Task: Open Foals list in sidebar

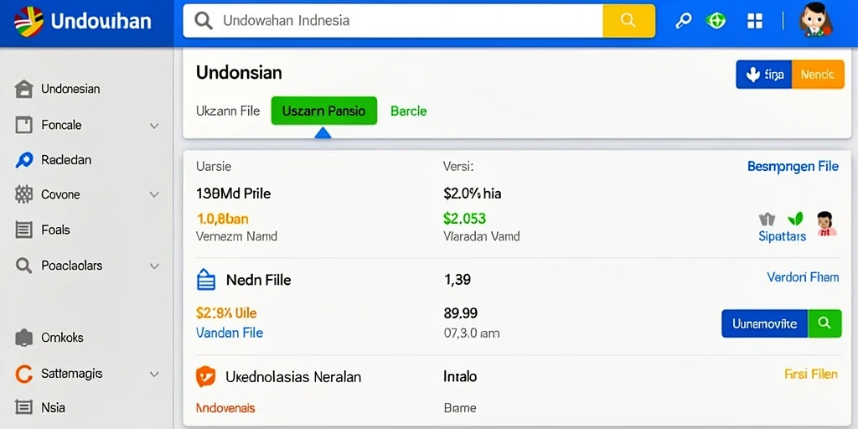Action: [42, 230]
